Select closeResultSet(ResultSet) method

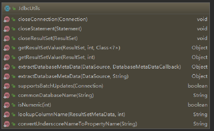click(x=48, y=38)
